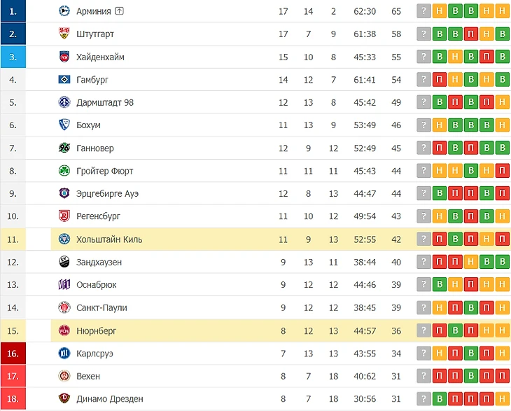
Task: Select the Нюрнберг team name
Action: (x=96, y=330)
